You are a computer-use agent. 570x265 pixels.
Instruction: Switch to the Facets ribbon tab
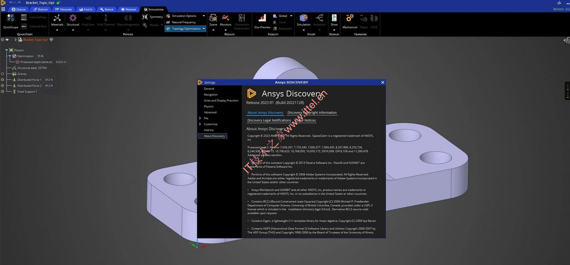click(86, 9)
